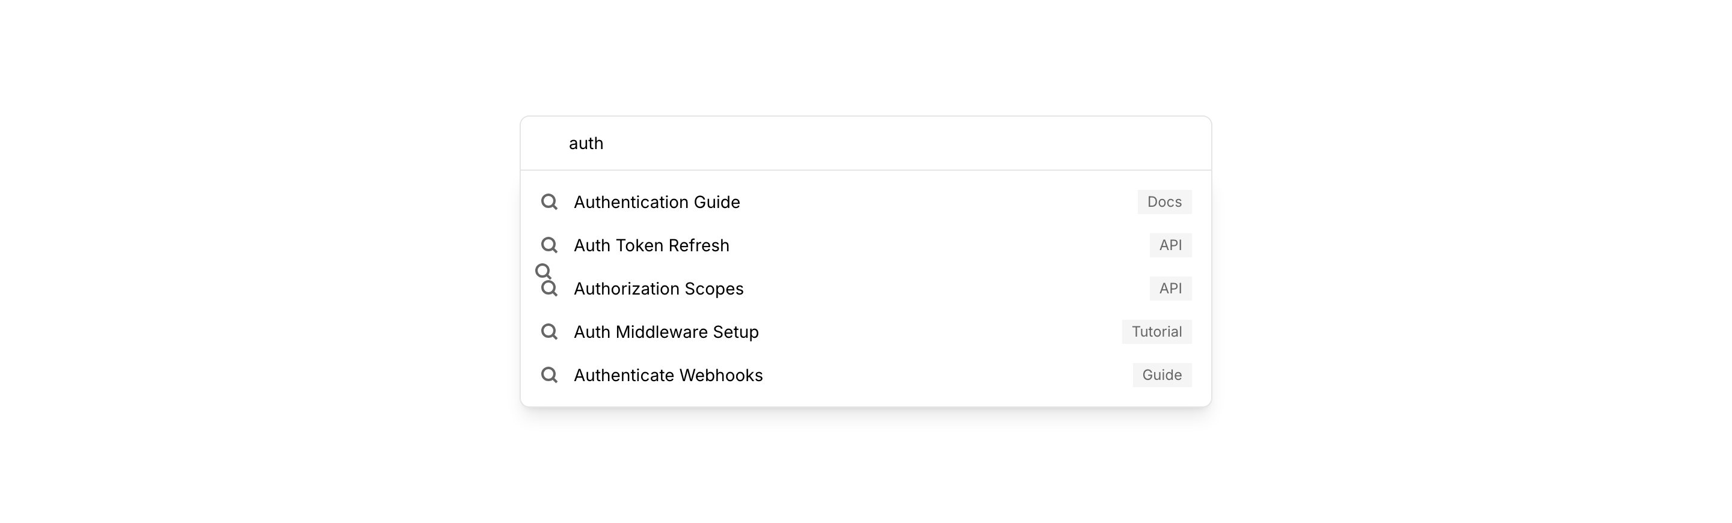This screenshot has height=523, width=1732.
Task: Click the search icon next to Auth Token Refresh
Action: (x=548, y=245)
